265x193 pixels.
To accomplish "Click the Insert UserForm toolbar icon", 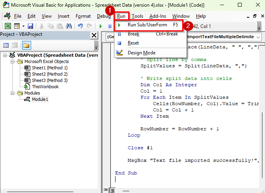I will (x=17, y=26).
